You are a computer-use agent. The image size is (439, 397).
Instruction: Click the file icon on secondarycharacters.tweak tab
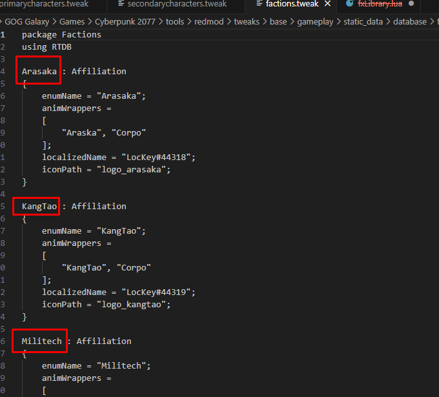120,4
